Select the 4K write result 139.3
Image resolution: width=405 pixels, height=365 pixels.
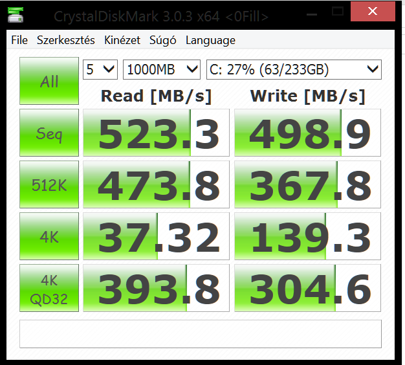(x=307, y=236)
